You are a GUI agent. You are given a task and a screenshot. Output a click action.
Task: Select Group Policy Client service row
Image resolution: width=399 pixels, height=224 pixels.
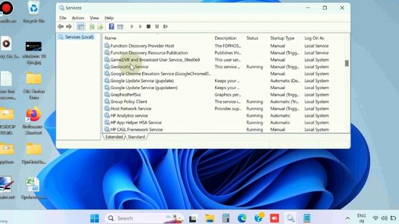[217, 101]
